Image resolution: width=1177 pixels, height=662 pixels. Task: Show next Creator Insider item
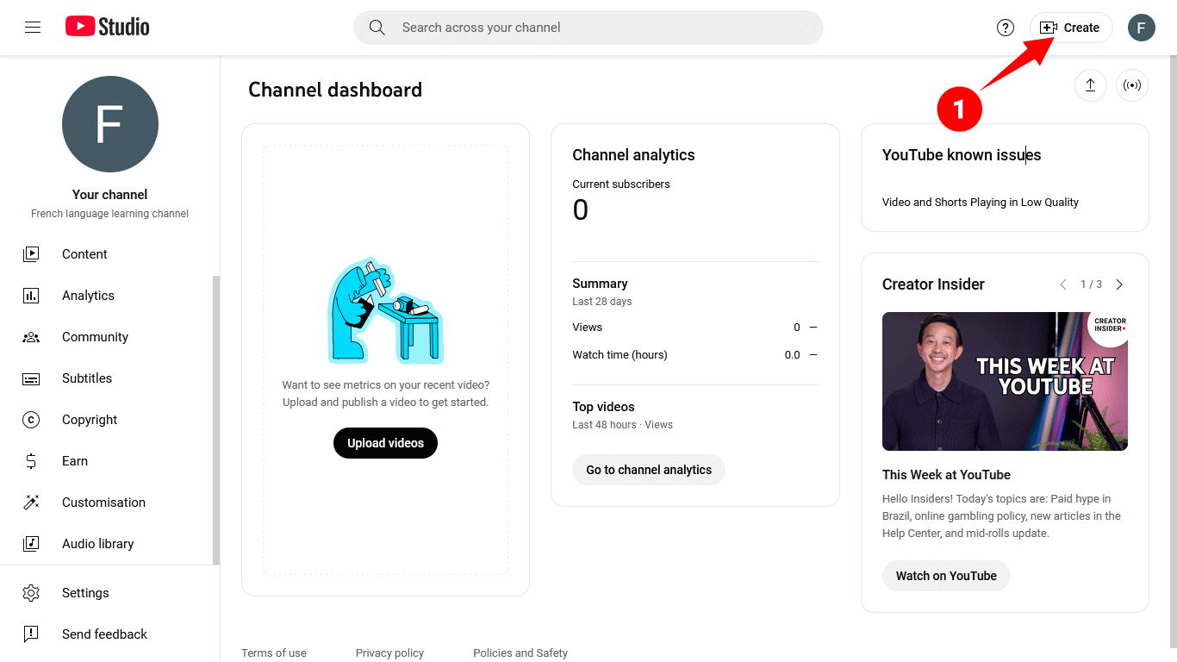pos(1119,284)
